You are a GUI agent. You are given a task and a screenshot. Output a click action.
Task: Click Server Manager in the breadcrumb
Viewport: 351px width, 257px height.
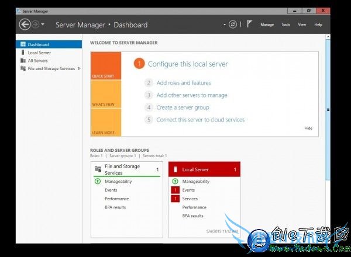[x=80, y=25]
